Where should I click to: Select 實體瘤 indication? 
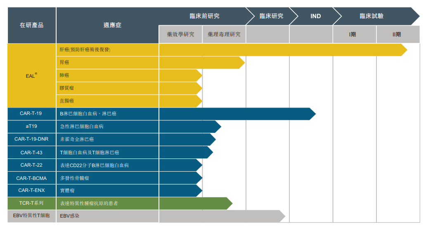click(107, 191)
